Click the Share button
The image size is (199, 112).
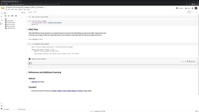point(188,8)
